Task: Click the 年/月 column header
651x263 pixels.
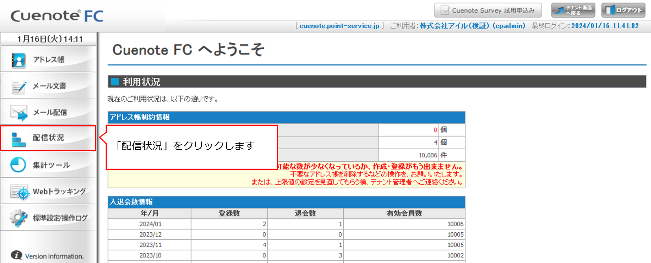Action: coord(150,213)
